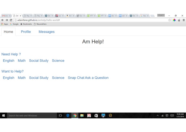Click the 'Search the web and Windows' box
This screenshot has width=186, height=132.
32,115
